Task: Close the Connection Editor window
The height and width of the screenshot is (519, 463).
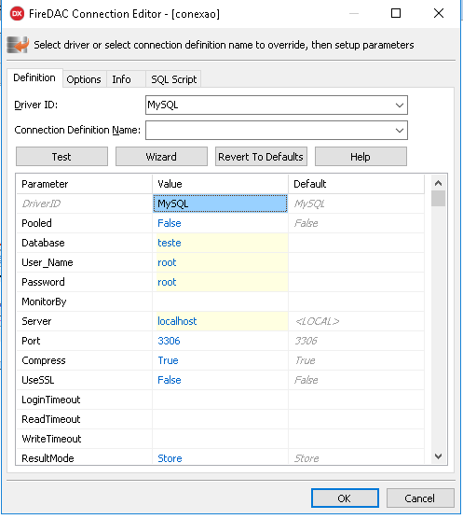Action: pyautogui.click(x=439, y=13)
